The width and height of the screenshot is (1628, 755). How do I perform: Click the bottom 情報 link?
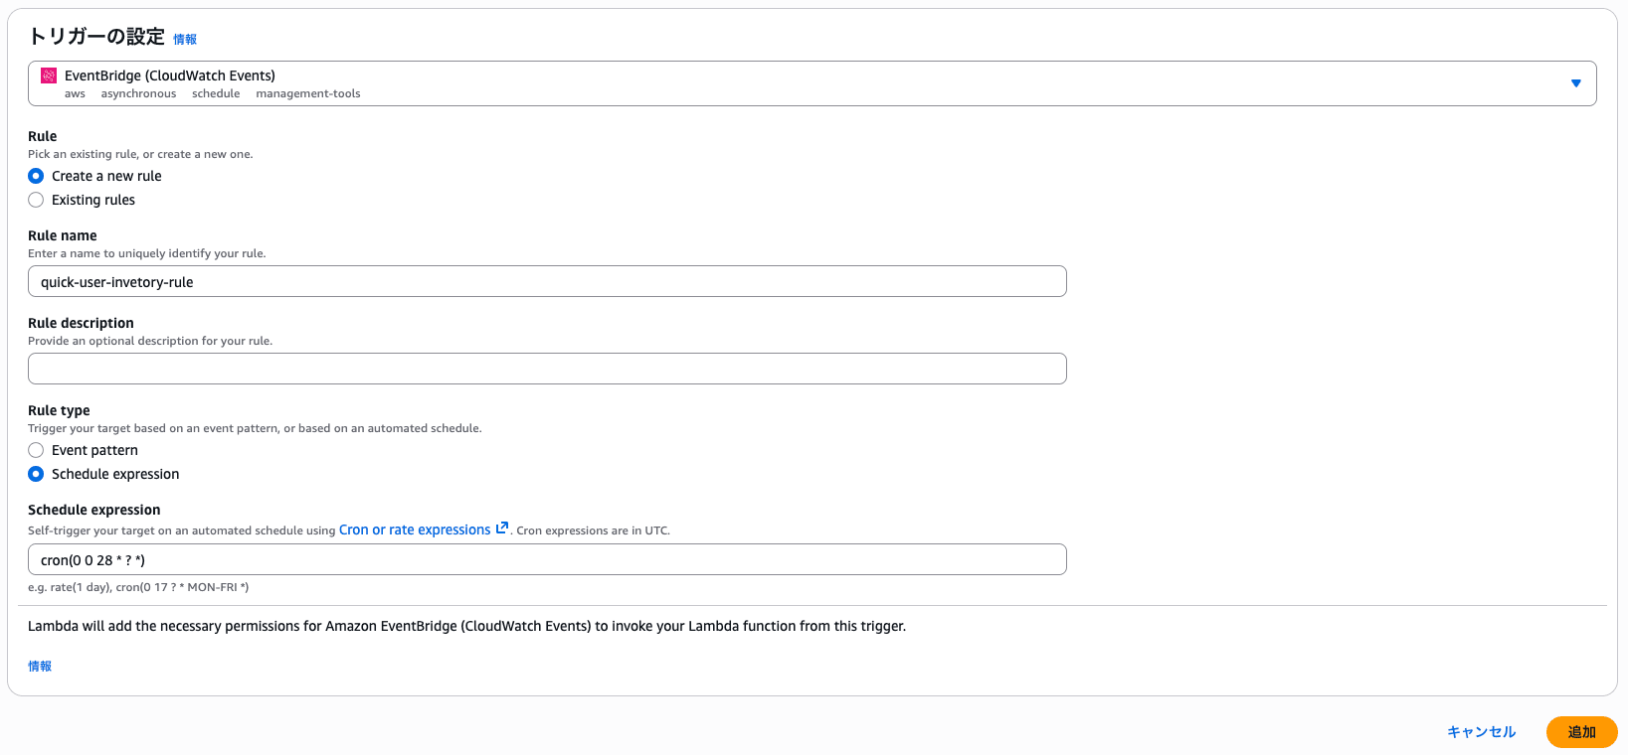click(40, 667)
